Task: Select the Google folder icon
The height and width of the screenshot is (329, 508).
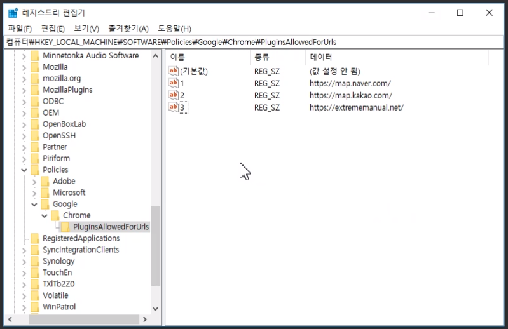Action: 45,204
